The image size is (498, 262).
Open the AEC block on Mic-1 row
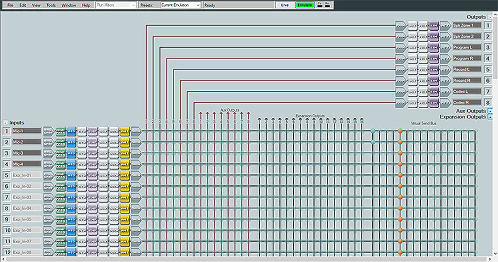(71, 131)
